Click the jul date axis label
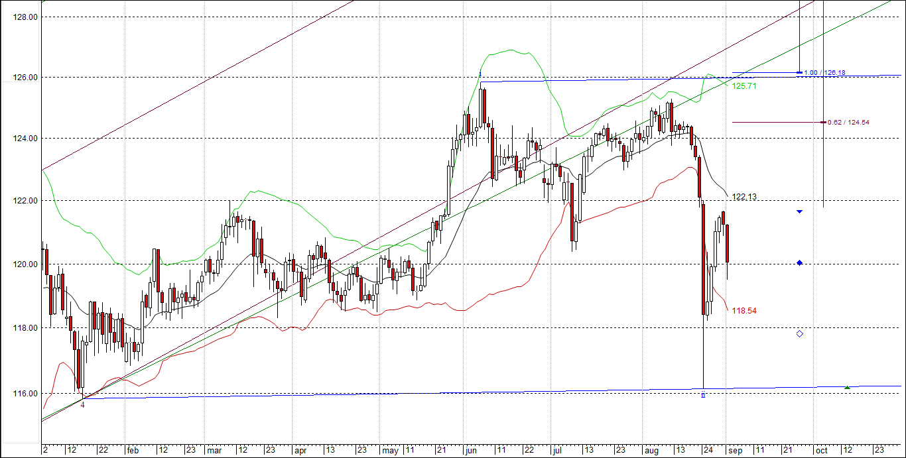 click(556, 450)
